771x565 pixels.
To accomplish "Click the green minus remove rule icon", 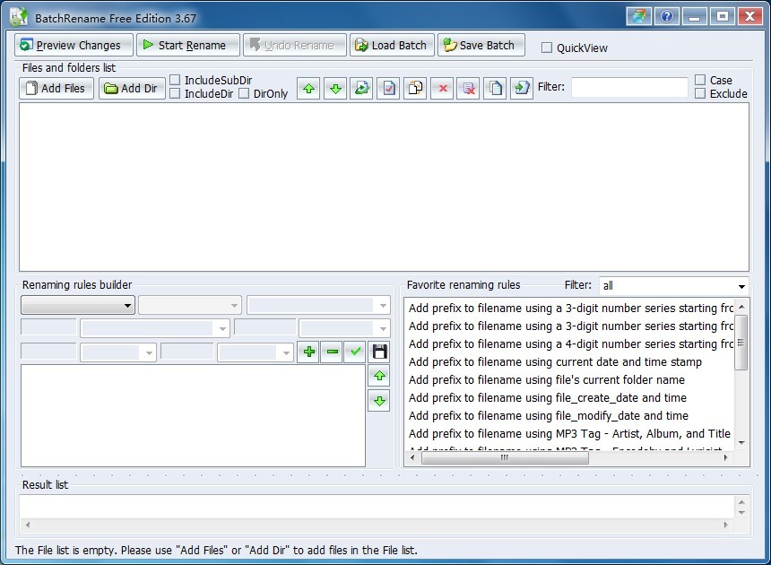I will pos(332,352).
